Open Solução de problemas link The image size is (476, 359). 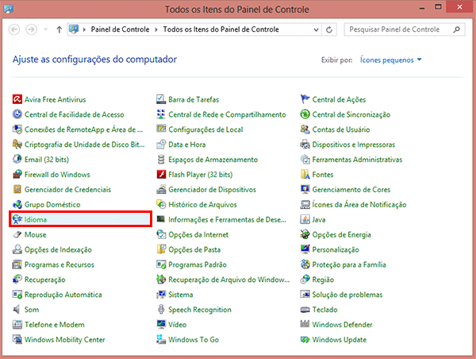tap(347, 294)
